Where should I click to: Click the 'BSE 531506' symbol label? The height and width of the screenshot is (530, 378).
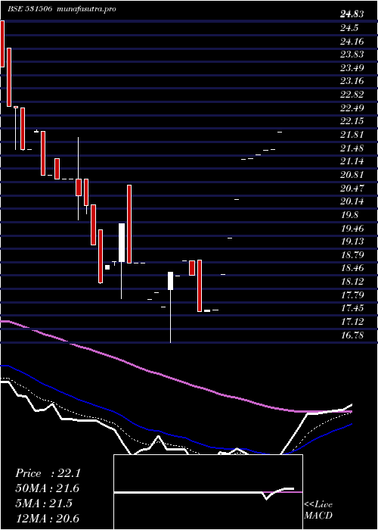(x=29, y=9)
